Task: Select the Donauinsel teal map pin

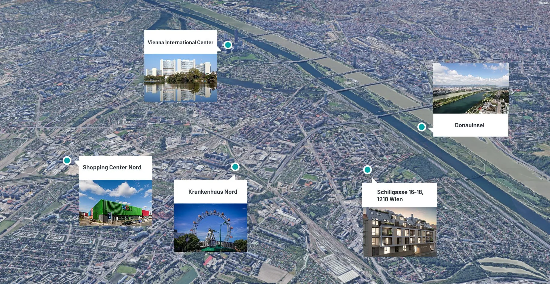Action: pos(422,127)
